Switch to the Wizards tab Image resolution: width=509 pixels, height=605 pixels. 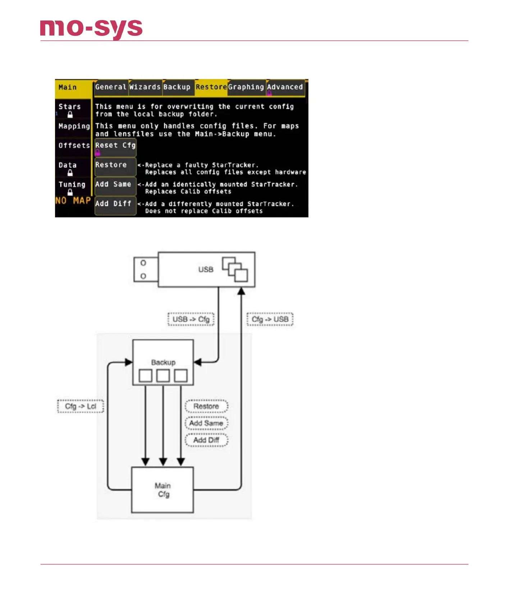pos(145,87)
